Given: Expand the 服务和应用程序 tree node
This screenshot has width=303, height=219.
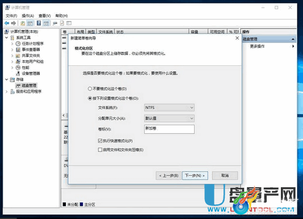Looking at the screenshot, I should tap(6, 91).
